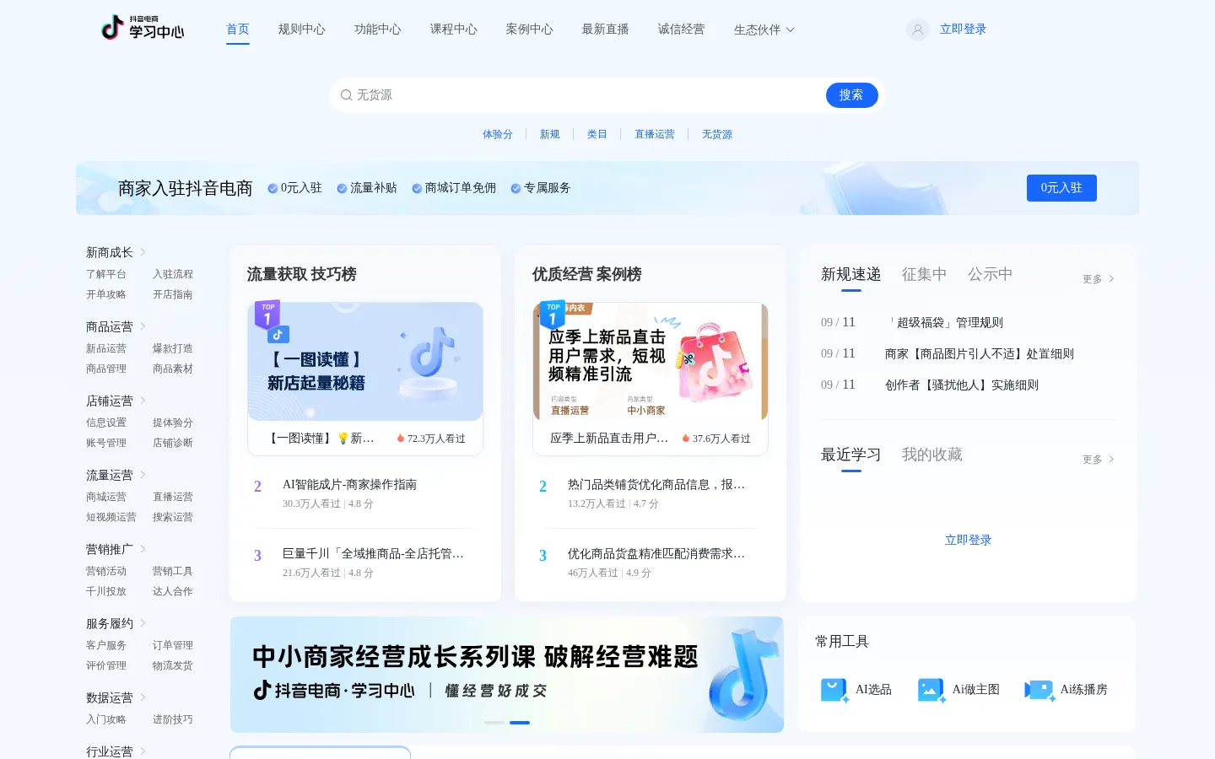
Task: Open the 入驻流程 sidebar link
Action: (173, 274)
